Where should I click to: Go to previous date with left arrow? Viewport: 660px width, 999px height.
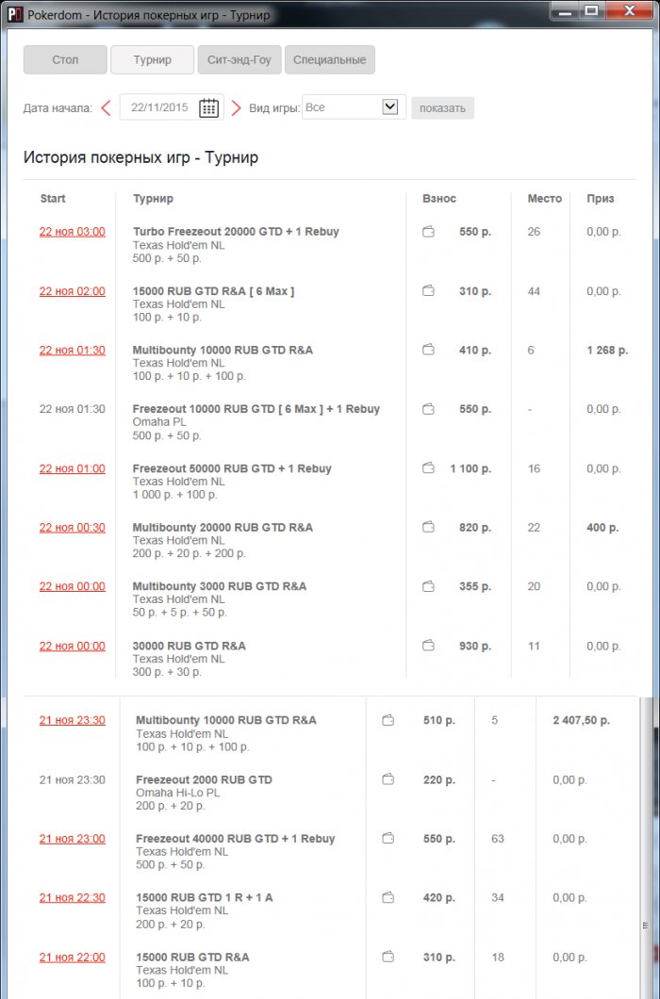(107, 107)
